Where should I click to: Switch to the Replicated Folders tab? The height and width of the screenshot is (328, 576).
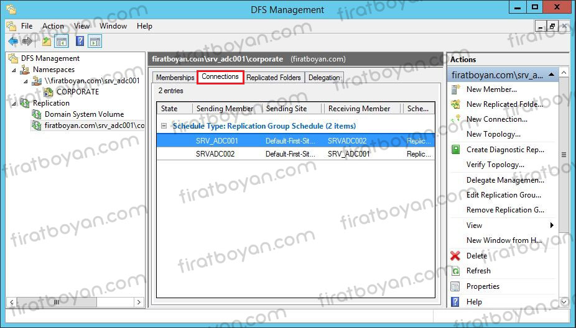point(273,78)
